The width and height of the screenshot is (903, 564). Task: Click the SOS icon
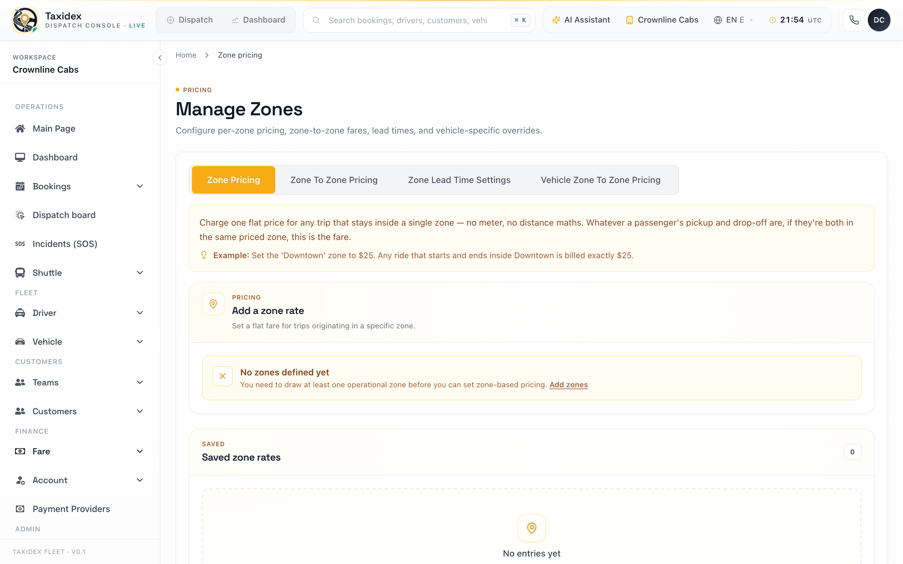pyautogui.click(x=20, y=244)
